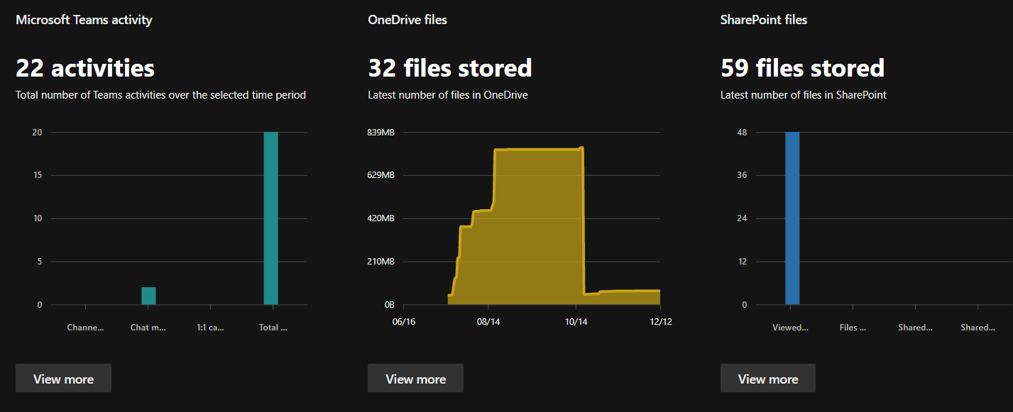Click the 22 activities headline

85,68
